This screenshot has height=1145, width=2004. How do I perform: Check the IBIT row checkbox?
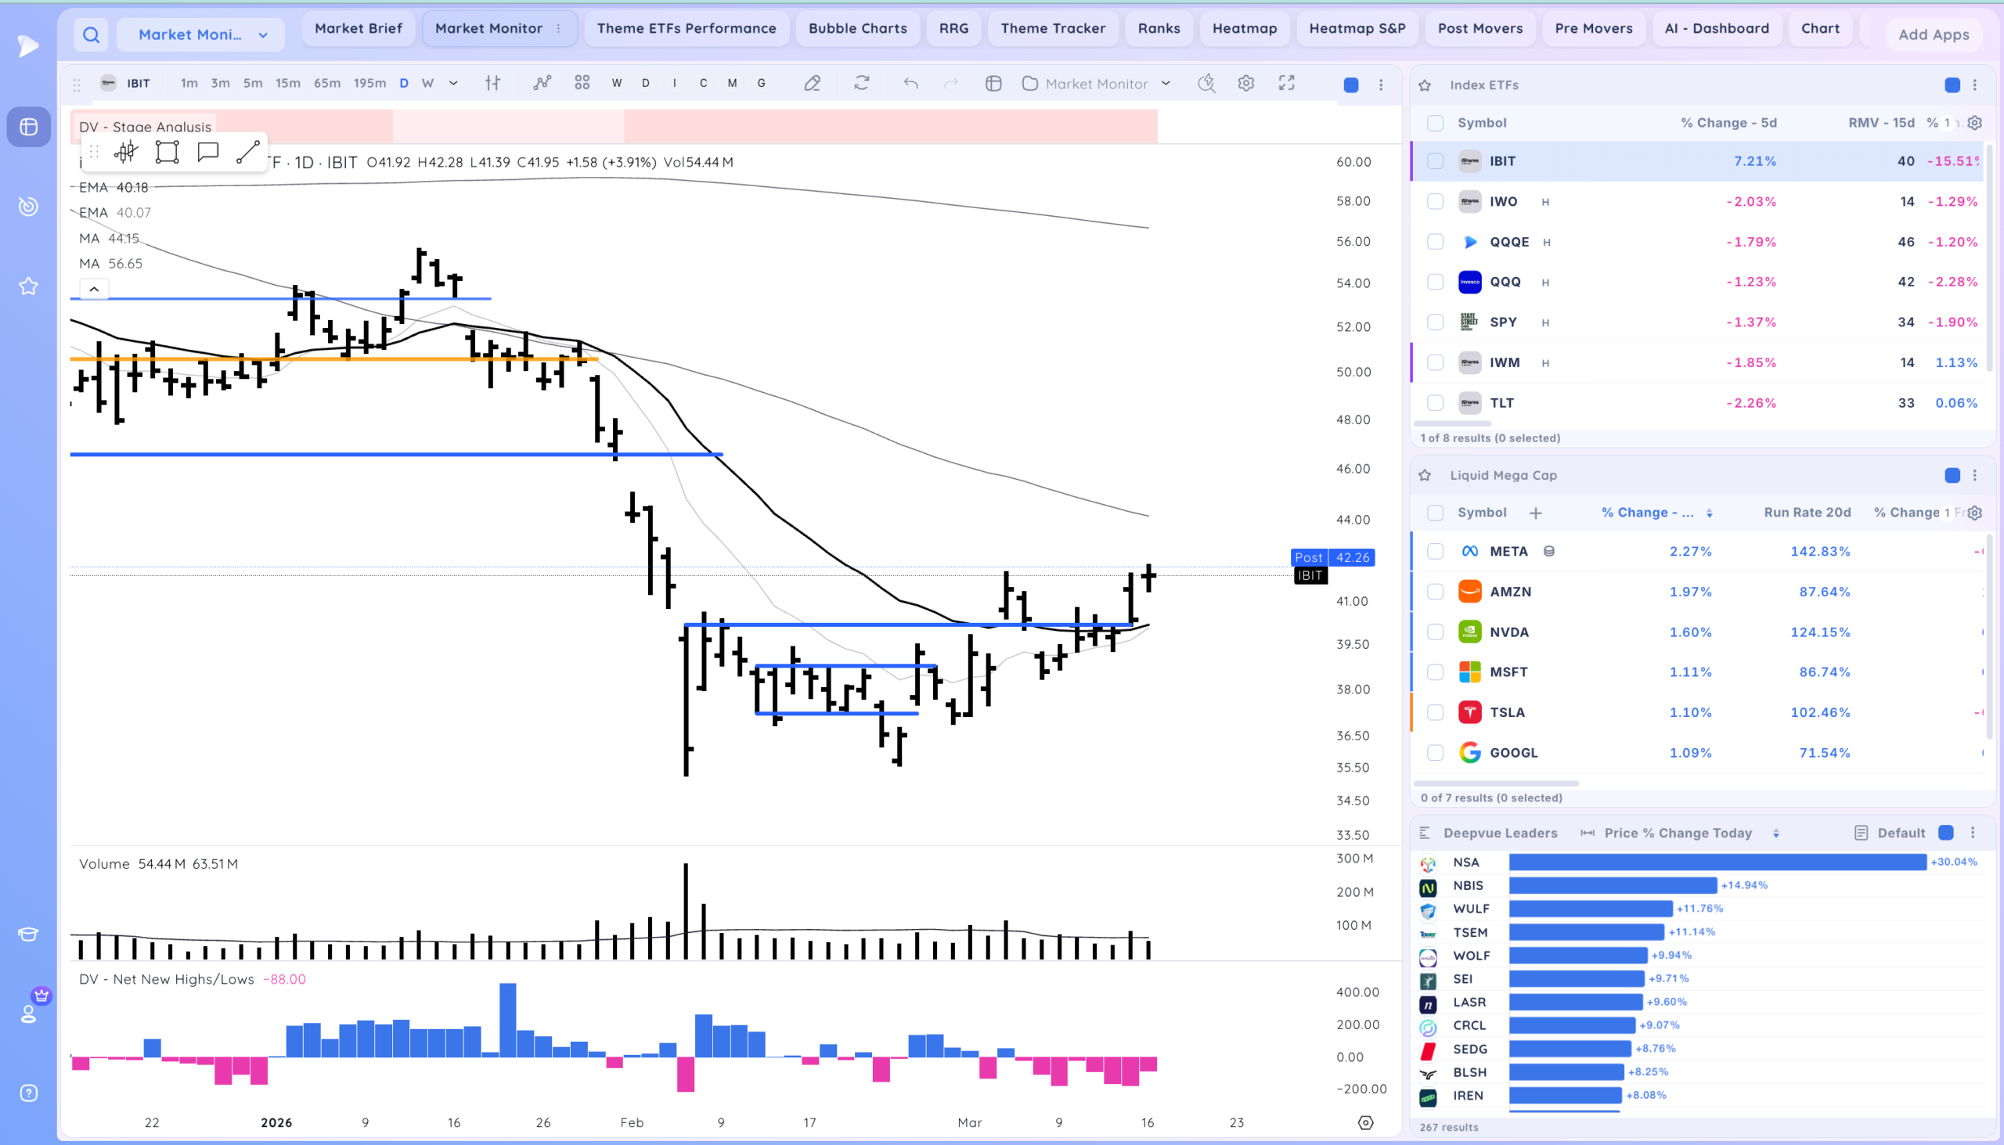pos(1436,161)
